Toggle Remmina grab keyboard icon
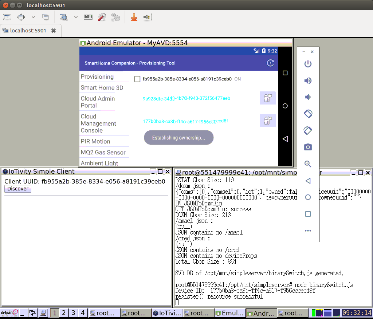Image resolution: width=373 pixels, height=319 pixels. coord(88,17)
